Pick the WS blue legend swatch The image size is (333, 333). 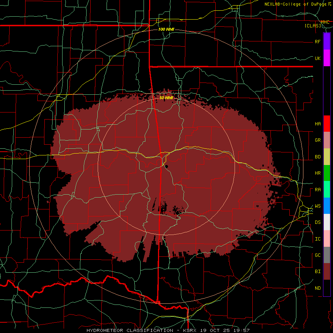pyautogui.click(x=327, y=206)
